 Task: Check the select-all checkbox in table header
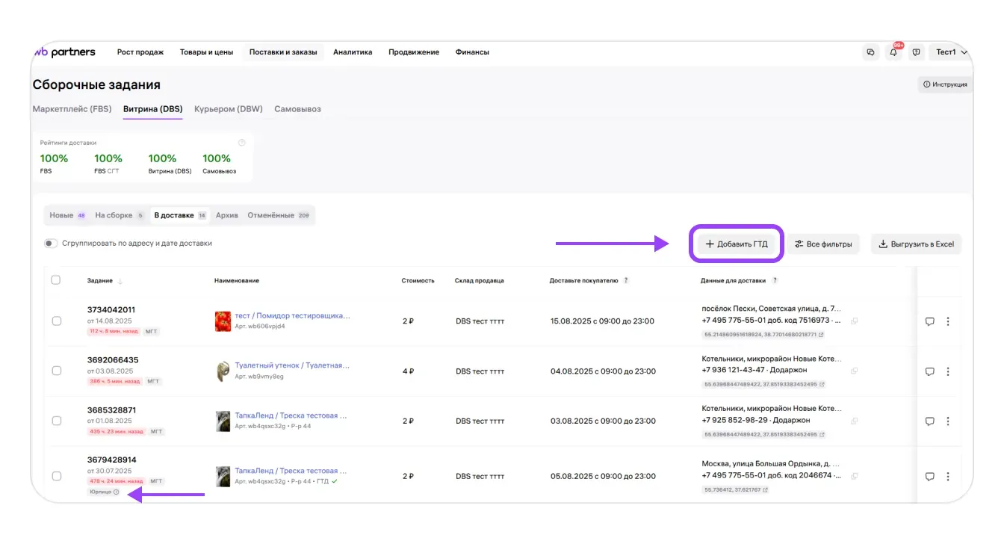coord(55,280)
